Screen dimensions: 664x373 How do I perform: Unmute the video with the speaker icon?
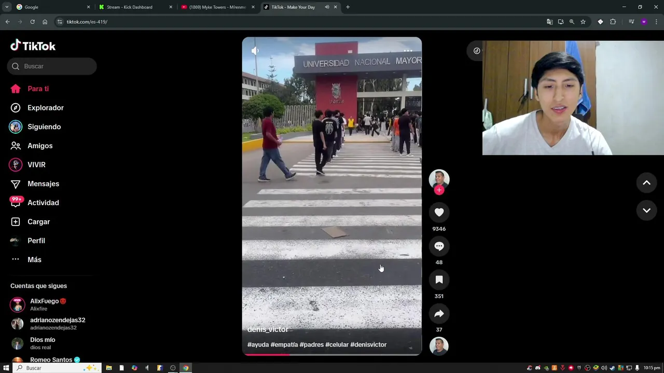coord(255,51)
